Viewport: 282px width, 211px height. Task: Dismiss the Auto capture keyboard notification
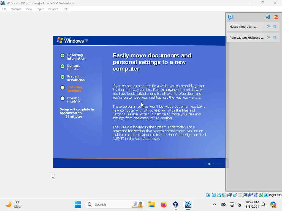coord(275,37)
